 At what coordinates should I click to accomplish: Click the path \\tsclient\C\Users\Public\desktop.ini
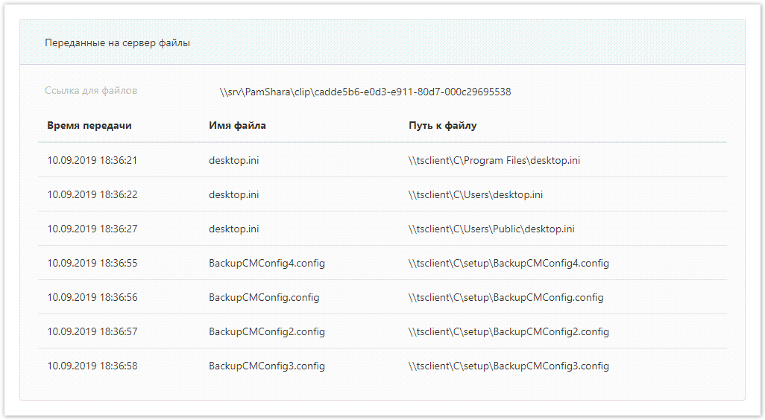click(491, 229)
